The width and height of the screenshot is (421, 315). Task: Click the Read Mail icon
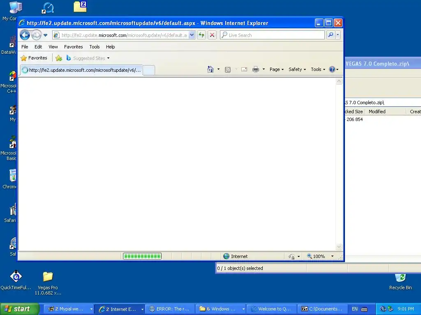click(244, 69)
